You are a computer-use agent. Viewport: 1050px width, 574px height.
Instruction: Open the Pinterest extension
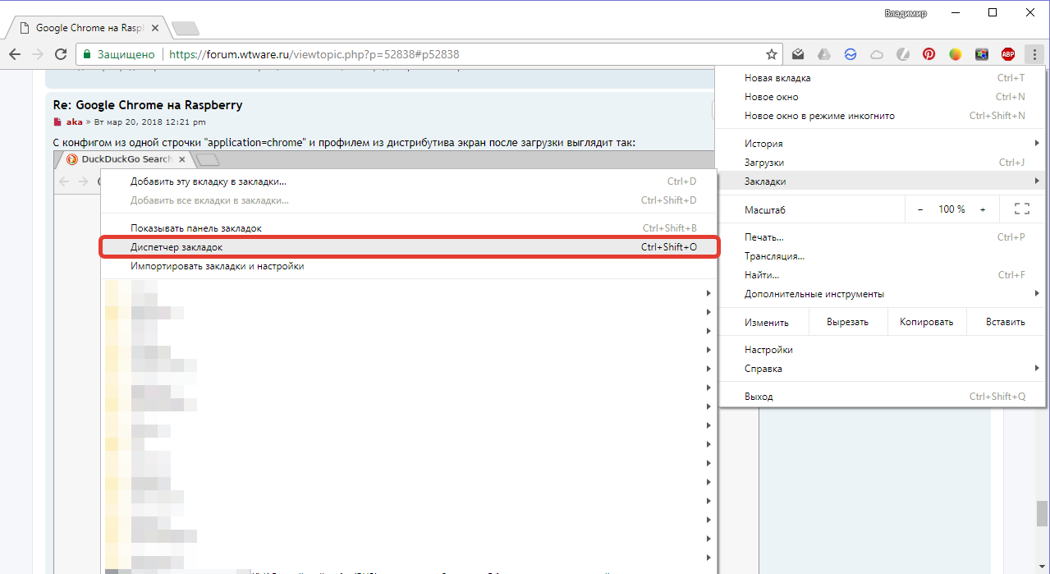point(928,54)
